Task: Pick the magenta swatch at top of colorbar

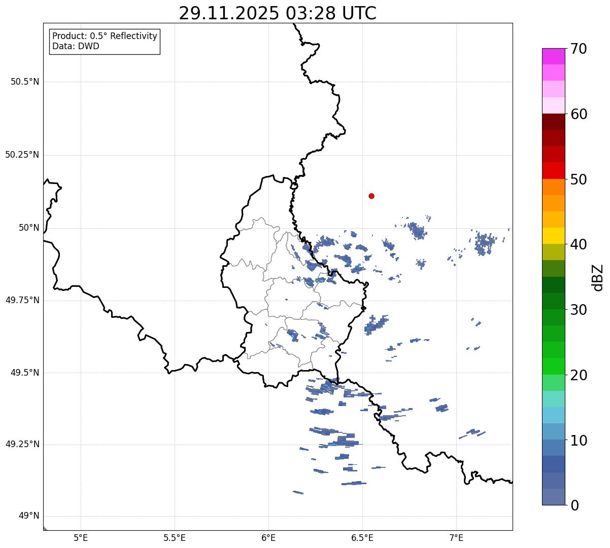Action: click(553, 56)
